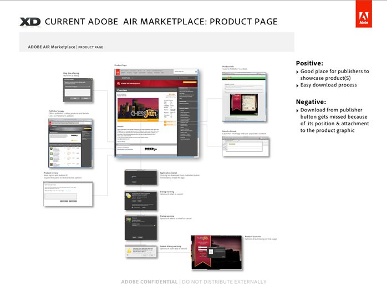Click the yellow button in the red Marketplace banner
Image resolution: width=387 pixels, height=291 pixels.
[x=189, y=82]
